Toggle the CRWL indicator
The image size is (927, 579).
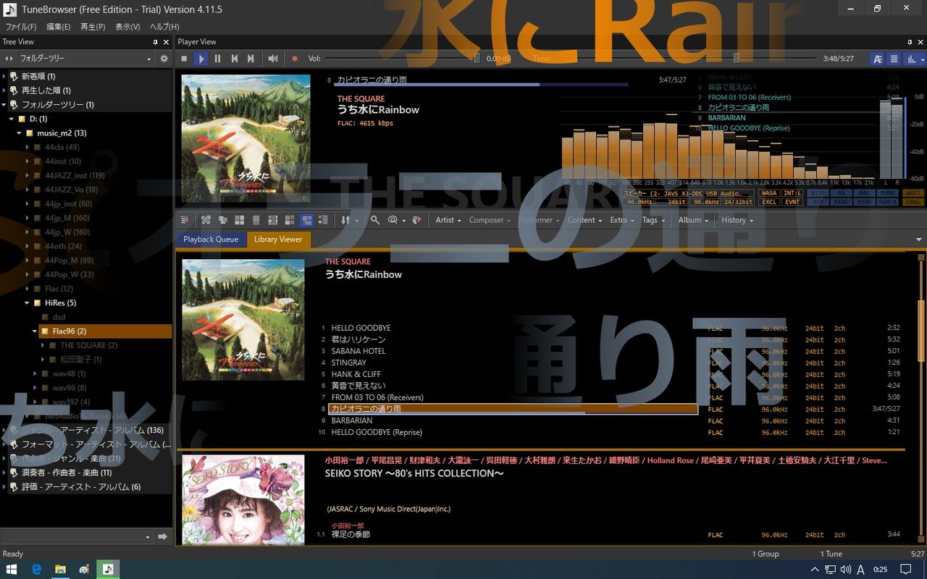[912, 202]
